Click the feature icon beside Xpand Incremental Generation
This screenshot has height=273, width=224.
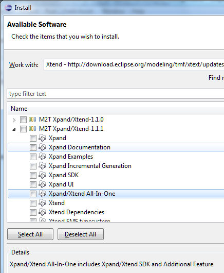[x=42, y=166]
